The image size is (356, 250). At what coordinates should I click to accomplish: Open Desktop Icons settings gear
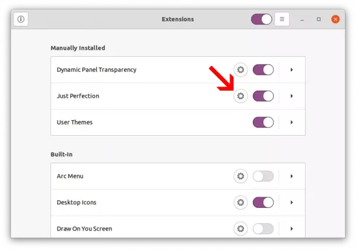coord(241,203)
